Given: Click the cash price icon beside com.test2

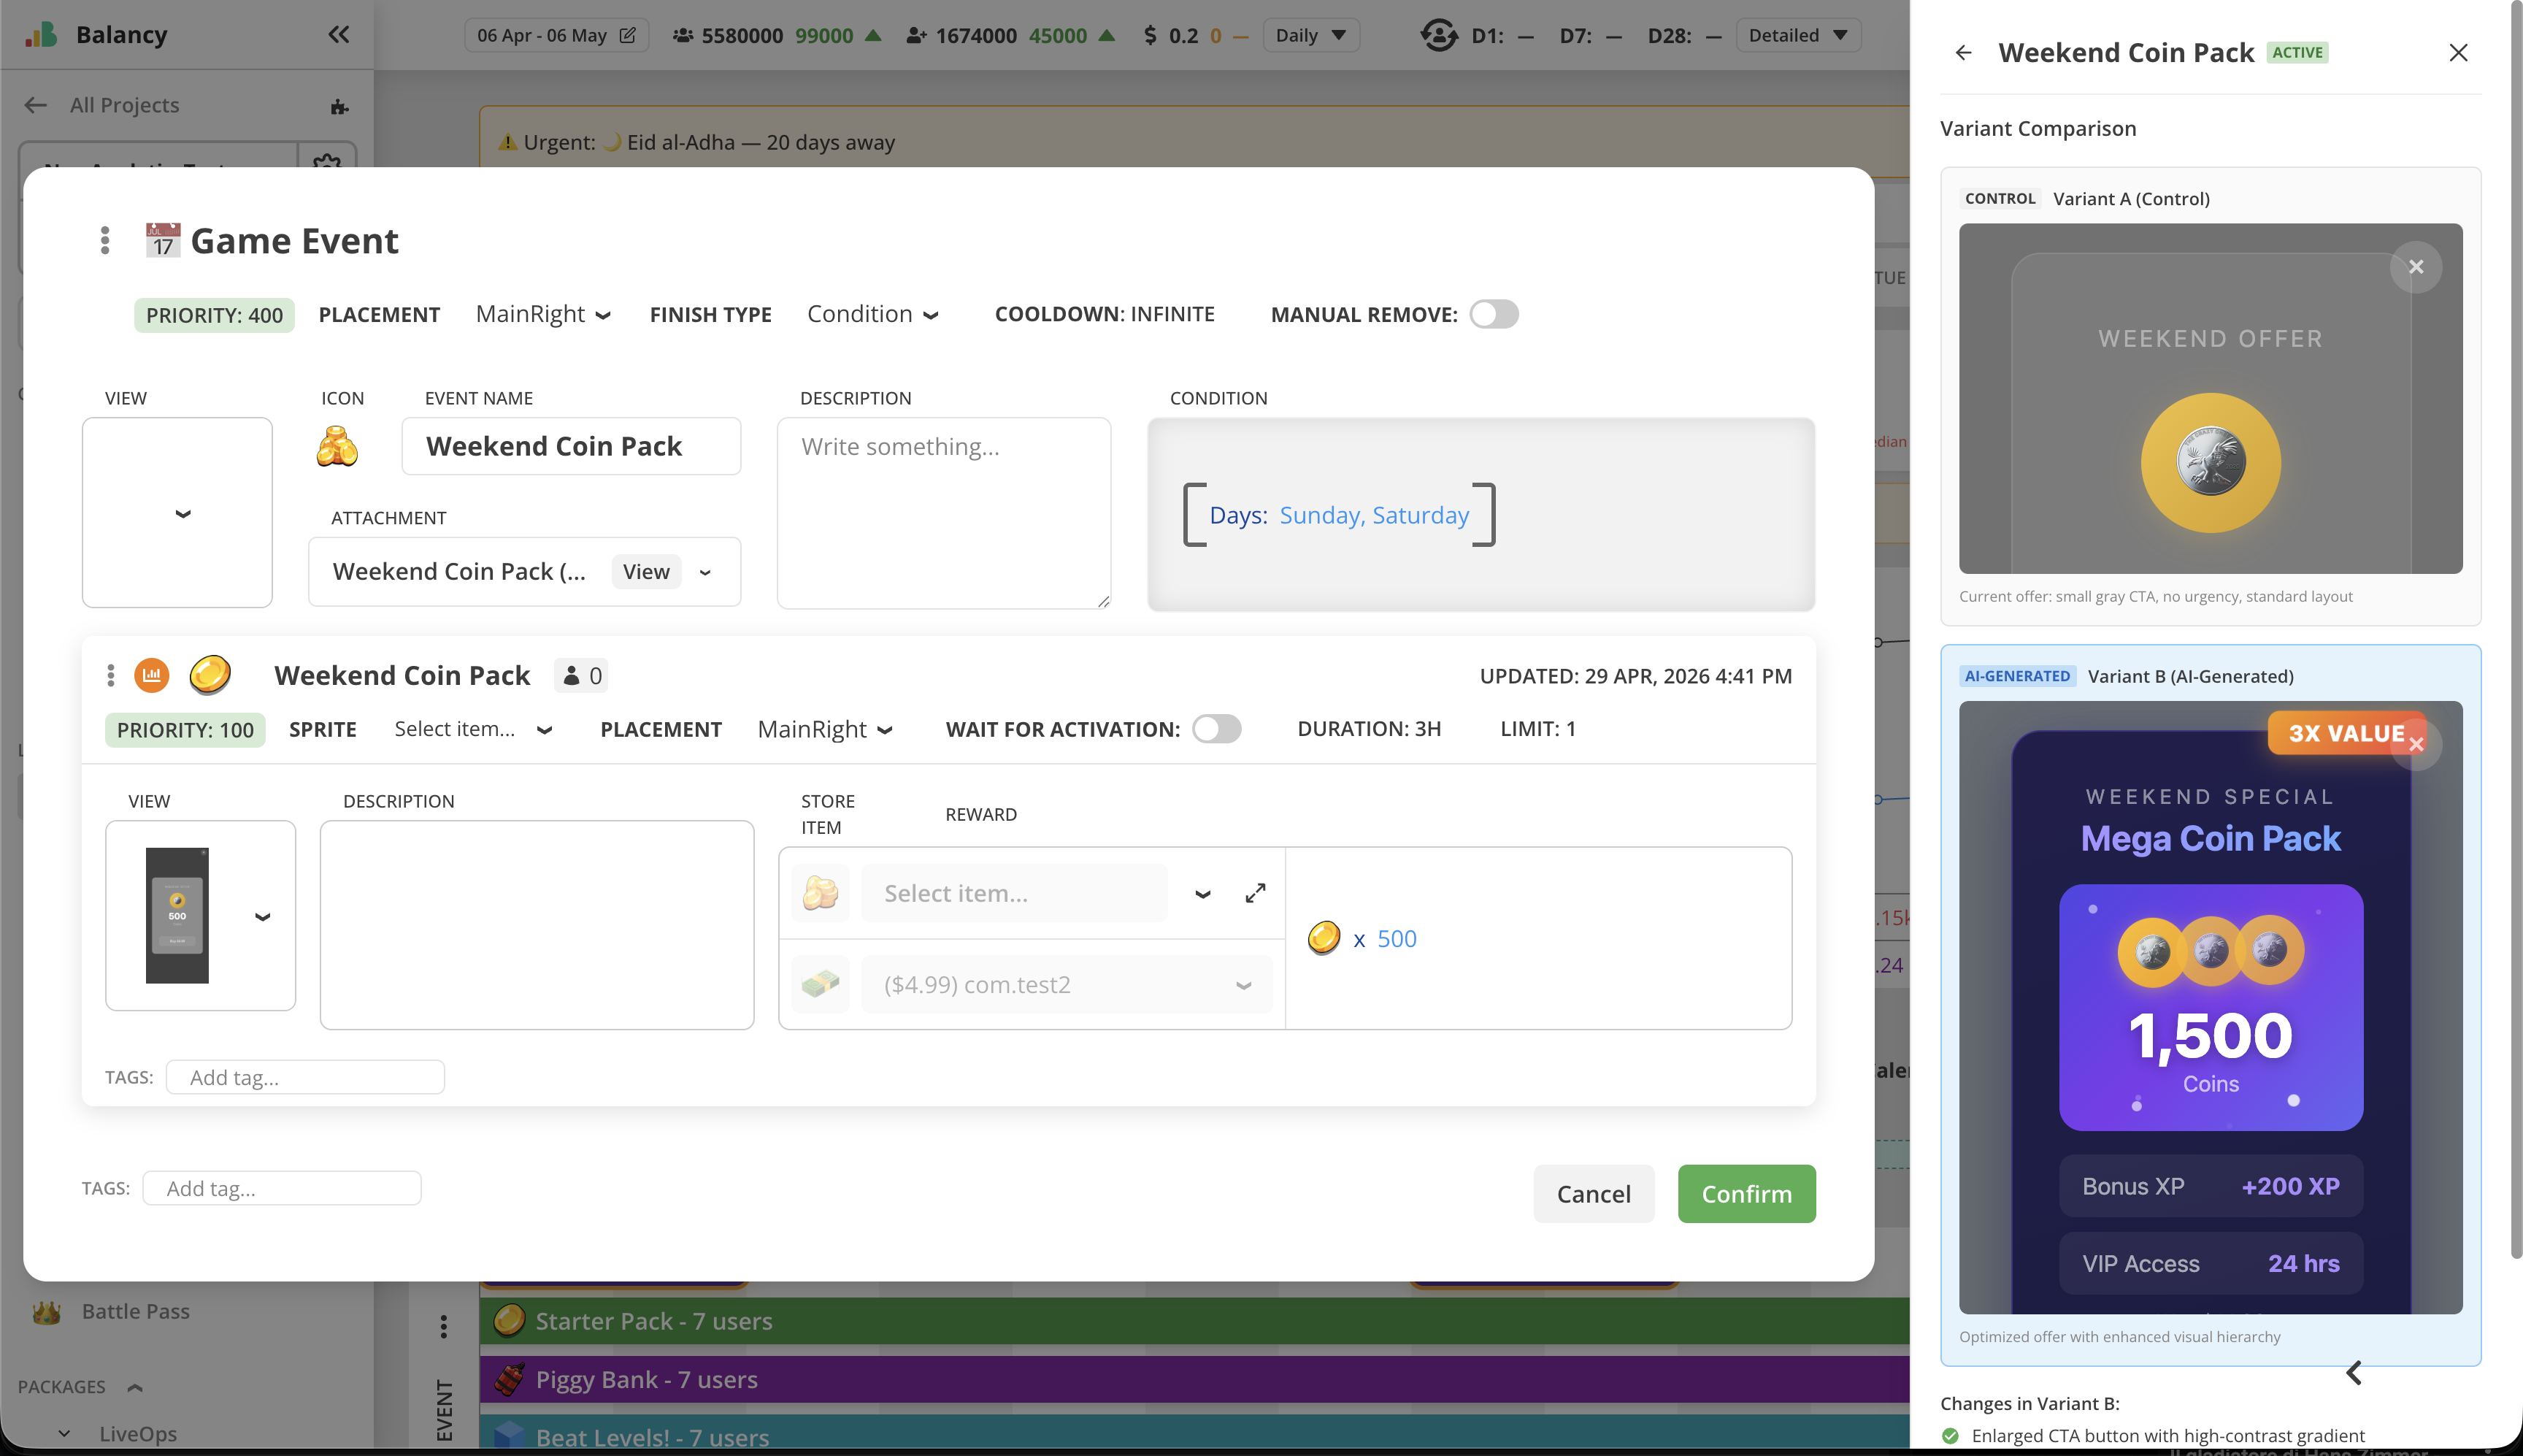Looking at the screenshot, I should pyautogui.click(x=821, y=984).
